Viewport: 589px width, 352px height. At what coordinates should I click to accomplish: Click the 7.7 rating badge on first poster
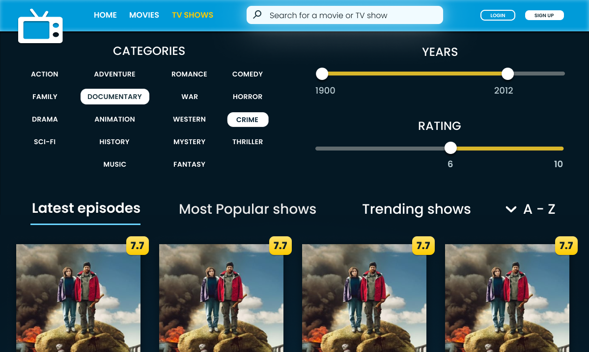tap(137, 246)
